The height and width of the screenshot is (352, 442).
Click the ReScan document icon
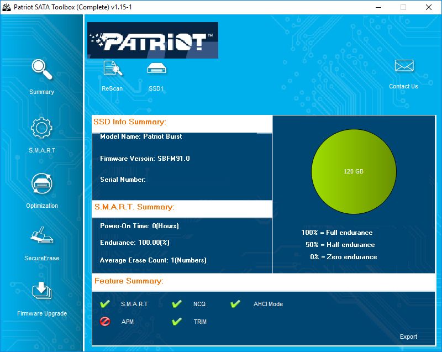click(x=113, y=68)
